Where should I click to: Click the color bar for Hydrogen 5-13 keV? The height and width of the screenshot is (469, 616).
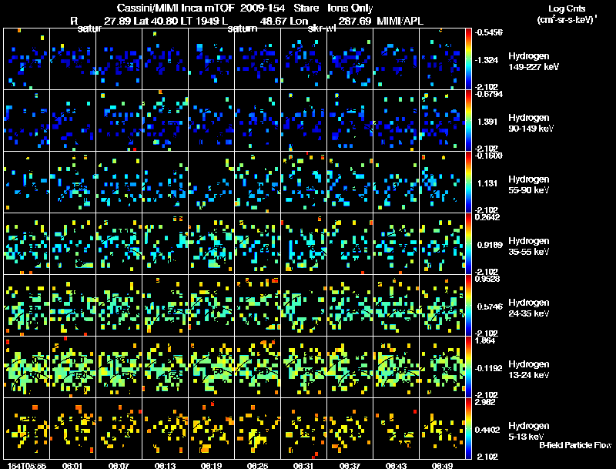click(468, 429)
